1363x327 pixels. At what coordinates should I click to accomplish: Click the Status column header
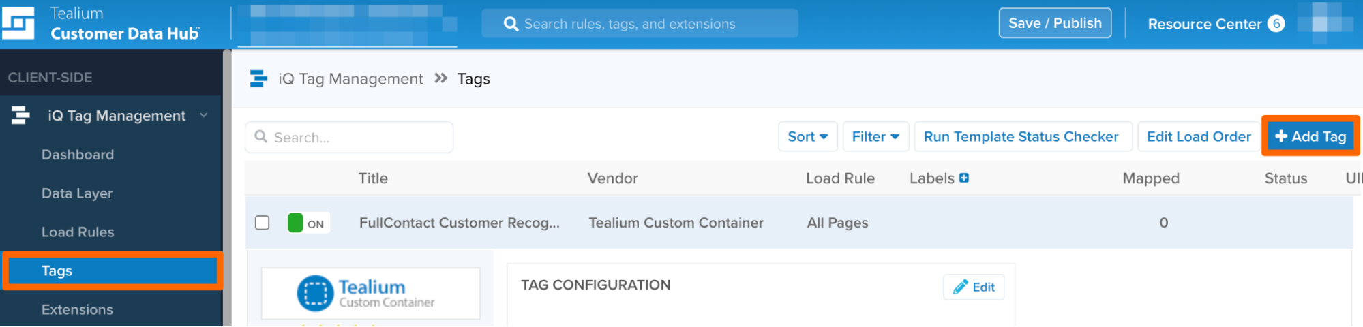[x=1286, y=178]
